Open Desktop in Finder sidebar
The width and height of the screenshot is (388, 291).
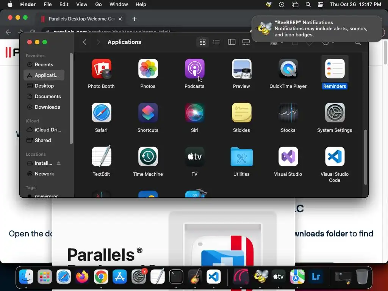(x=44, y=86)
